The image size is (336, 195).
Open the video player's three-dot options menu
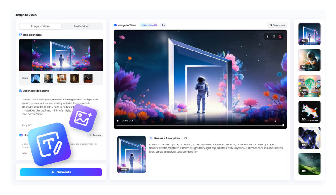(x=283, y=121)
